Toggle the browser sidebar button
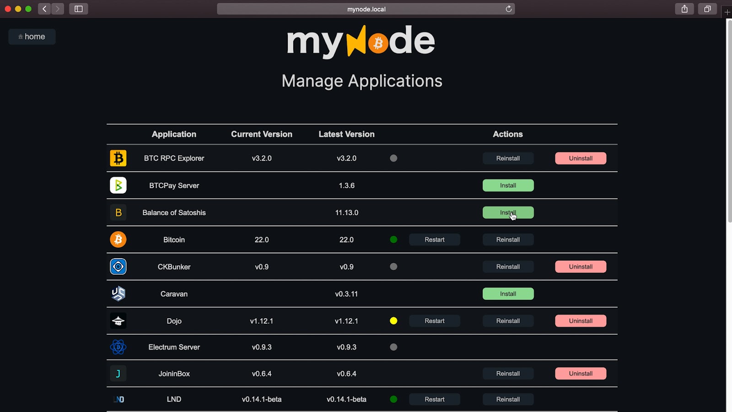This screenshot has height=412, width=732. [79, 9]
